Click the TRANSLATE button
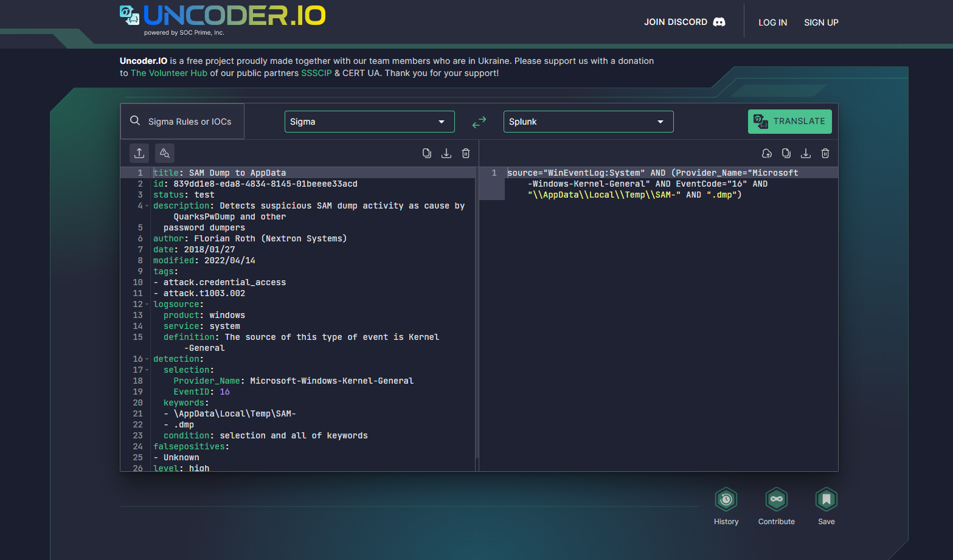 click(790, 122)
